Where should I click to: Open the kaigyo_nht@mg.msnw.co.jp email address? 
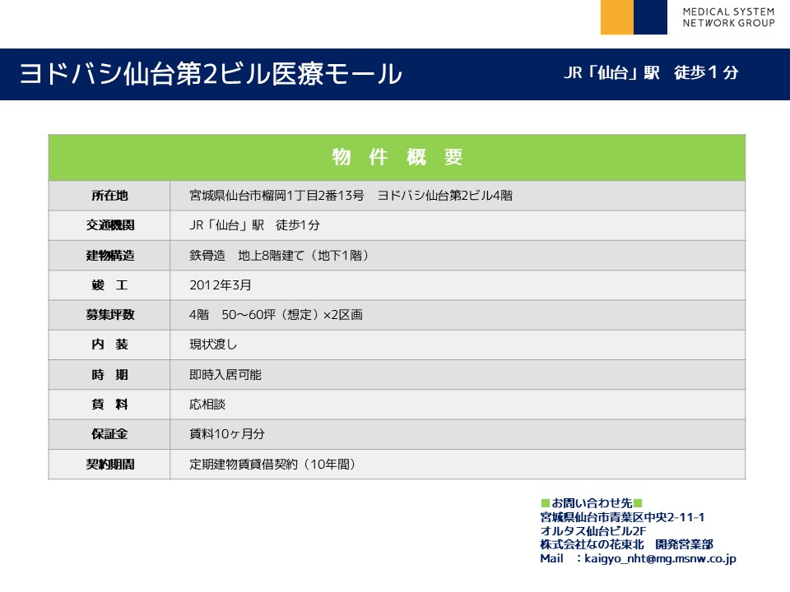(661, 558)
